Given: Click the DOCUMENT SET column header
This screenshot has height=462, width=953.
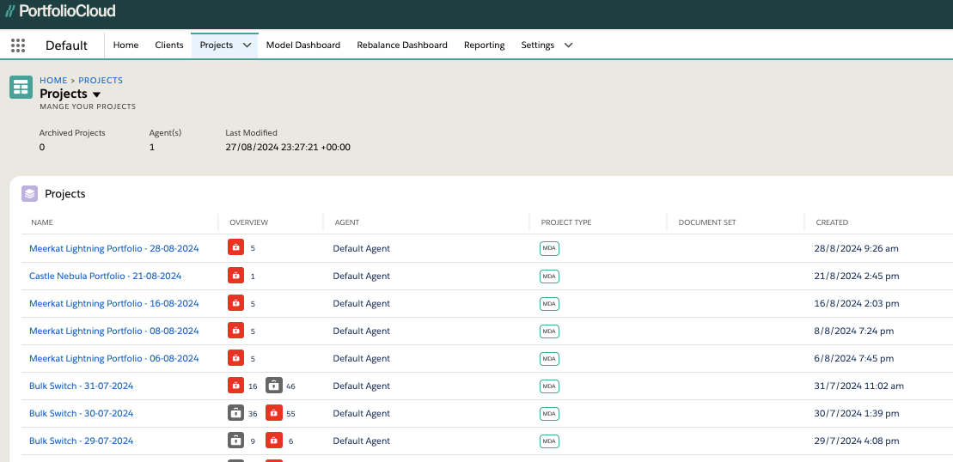Looking at the screenshot, I should (x=707, y=222).
